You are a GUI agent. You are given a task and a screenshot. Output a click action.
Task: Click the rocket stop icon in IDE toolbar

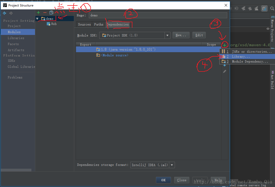coord(256,8)
